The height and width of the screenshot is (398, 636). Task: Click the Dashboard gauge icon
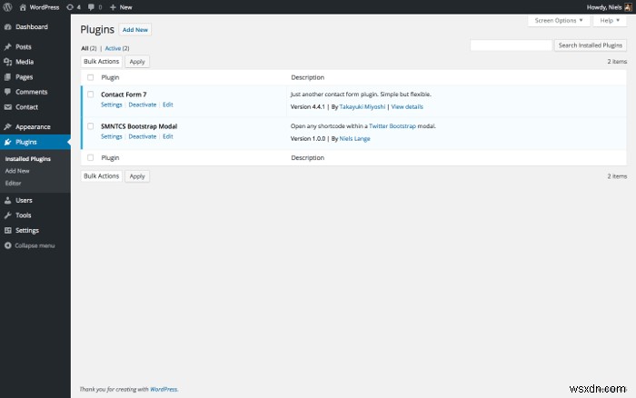(x=7, y=26)
